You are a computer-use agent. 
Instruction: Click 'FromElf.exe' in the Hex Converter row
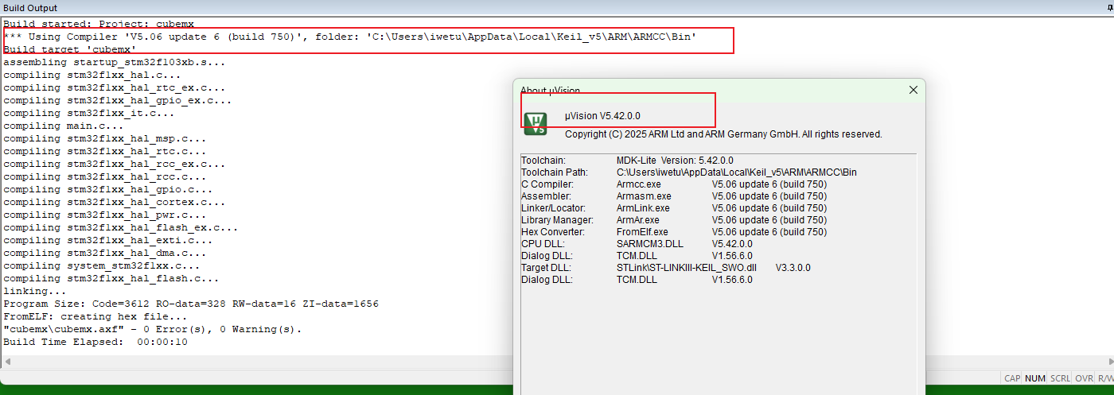point(642,231)
